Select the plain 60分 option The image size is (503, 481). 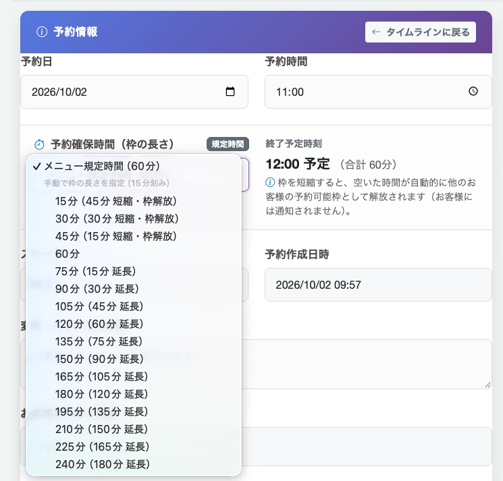134,254
